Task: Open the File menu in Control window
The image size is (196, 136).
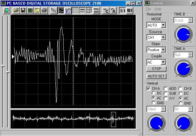Action: (148, 9)
